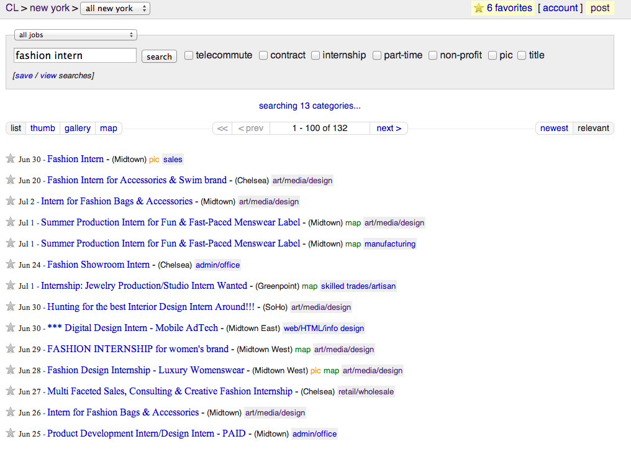Toggle the part-time checkbox

[377, 55]
